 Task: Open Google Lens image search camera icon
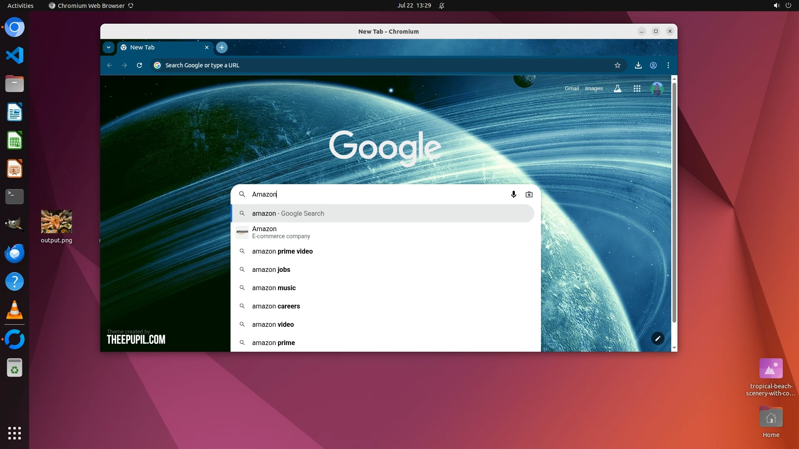coord(529,194)
